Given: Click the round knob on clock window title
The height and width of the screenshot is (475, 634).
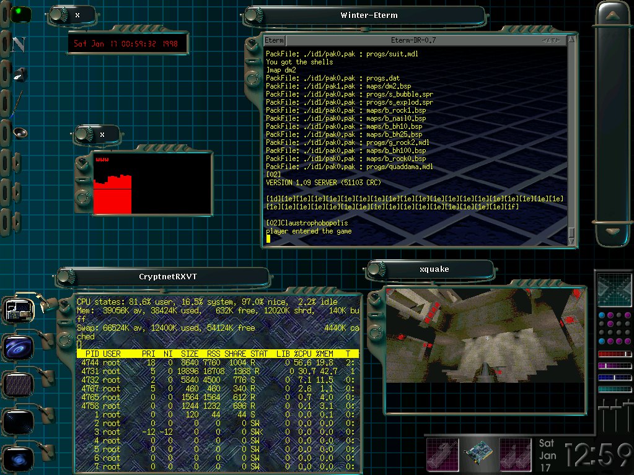Looking at the screenshot, I should click(59, 15).
